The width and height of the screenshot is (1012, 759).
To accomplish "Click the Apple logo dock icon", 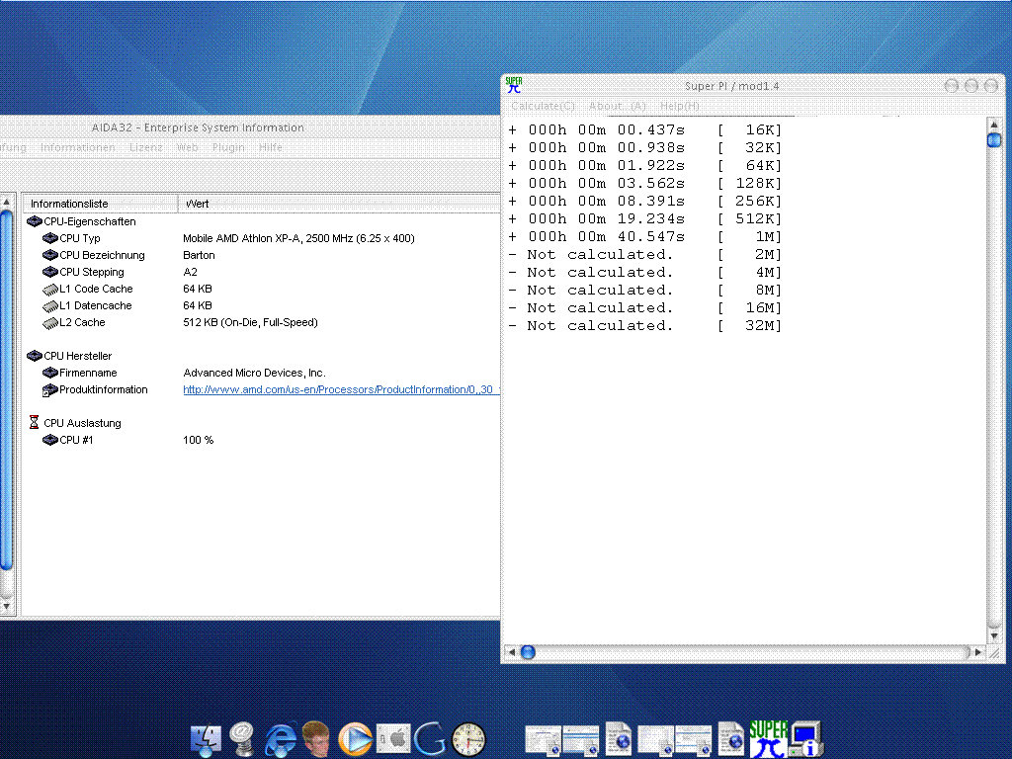I will pos(393,737).
